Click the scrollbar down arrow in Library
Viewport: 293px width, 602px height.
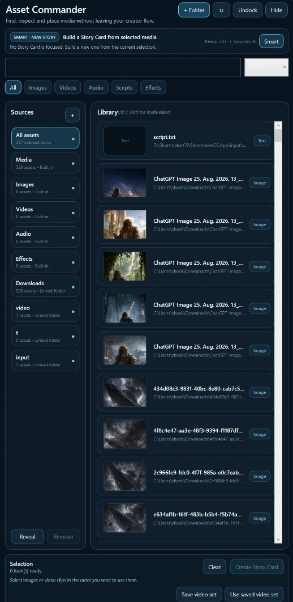pyautogui.click(x=278, y=540)
